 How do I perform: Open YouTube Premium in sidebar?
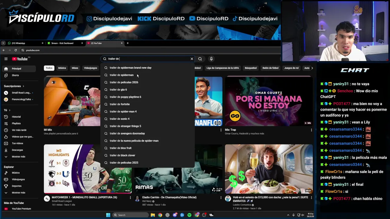(x=19, y=209)
